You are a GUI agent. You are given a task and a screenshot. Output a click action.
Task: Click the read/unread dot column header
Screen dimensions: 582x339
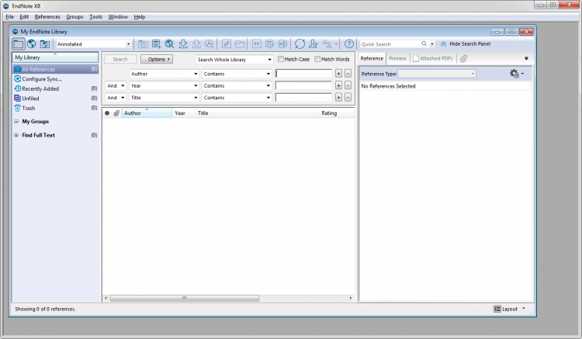point(107,113)
